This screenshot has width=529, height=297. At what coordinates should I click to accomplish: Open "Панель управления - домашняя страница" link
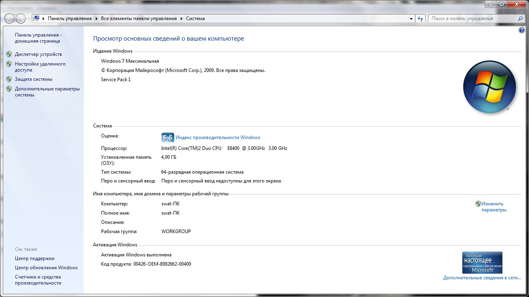click(38, 38)
